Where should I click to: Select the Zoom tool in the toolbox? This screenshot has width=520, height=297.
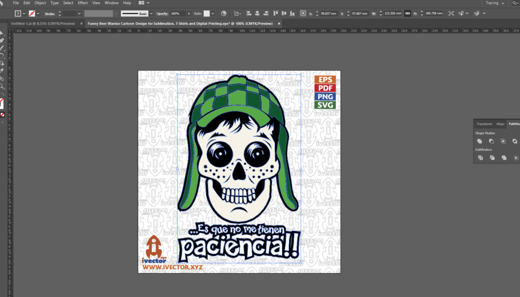(2, 87)
